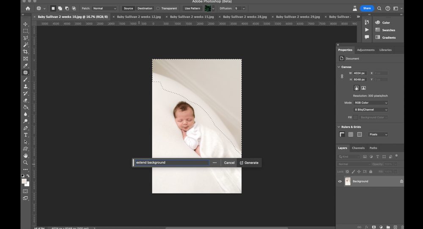Select the Magic Wand tool

(x=25, y=45)
